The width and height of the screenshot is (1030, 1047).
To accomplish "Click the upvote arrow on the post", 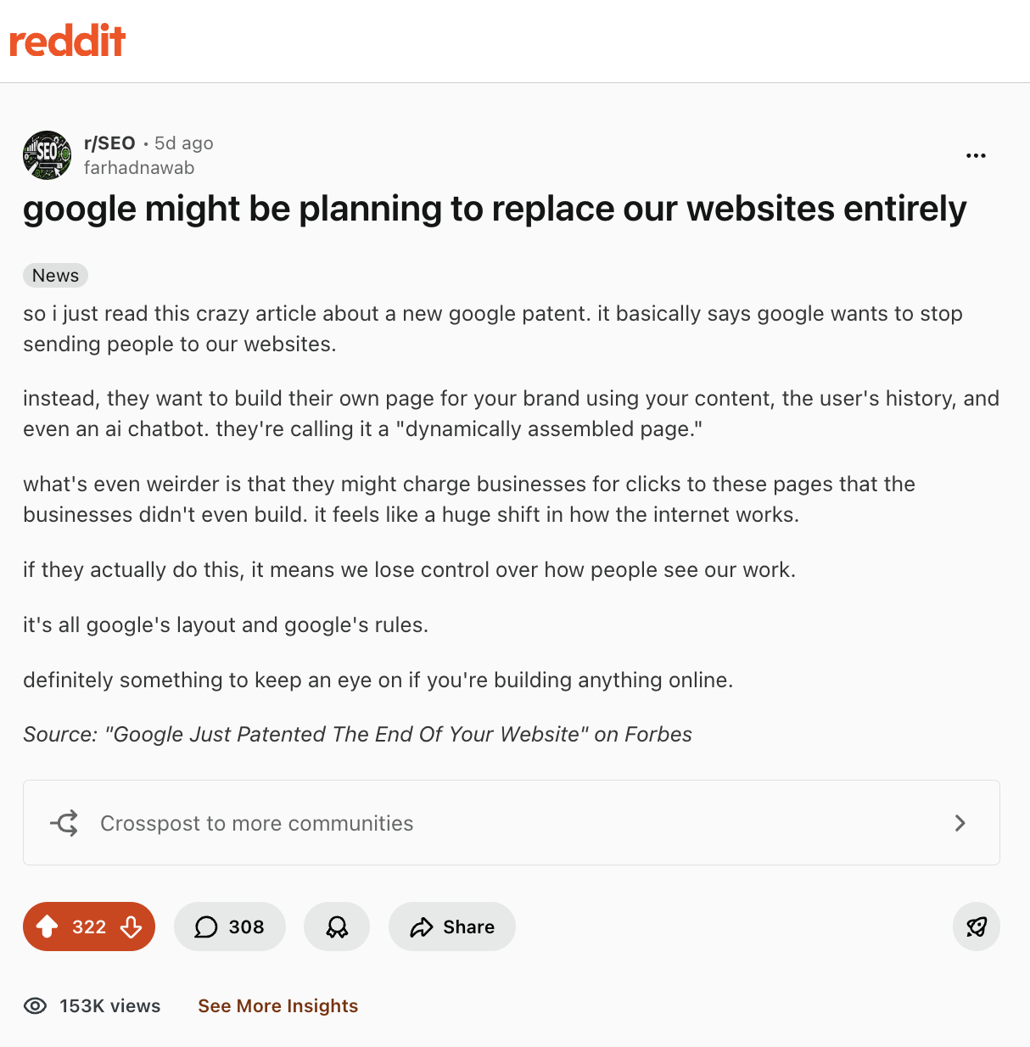I will (48, 927).
